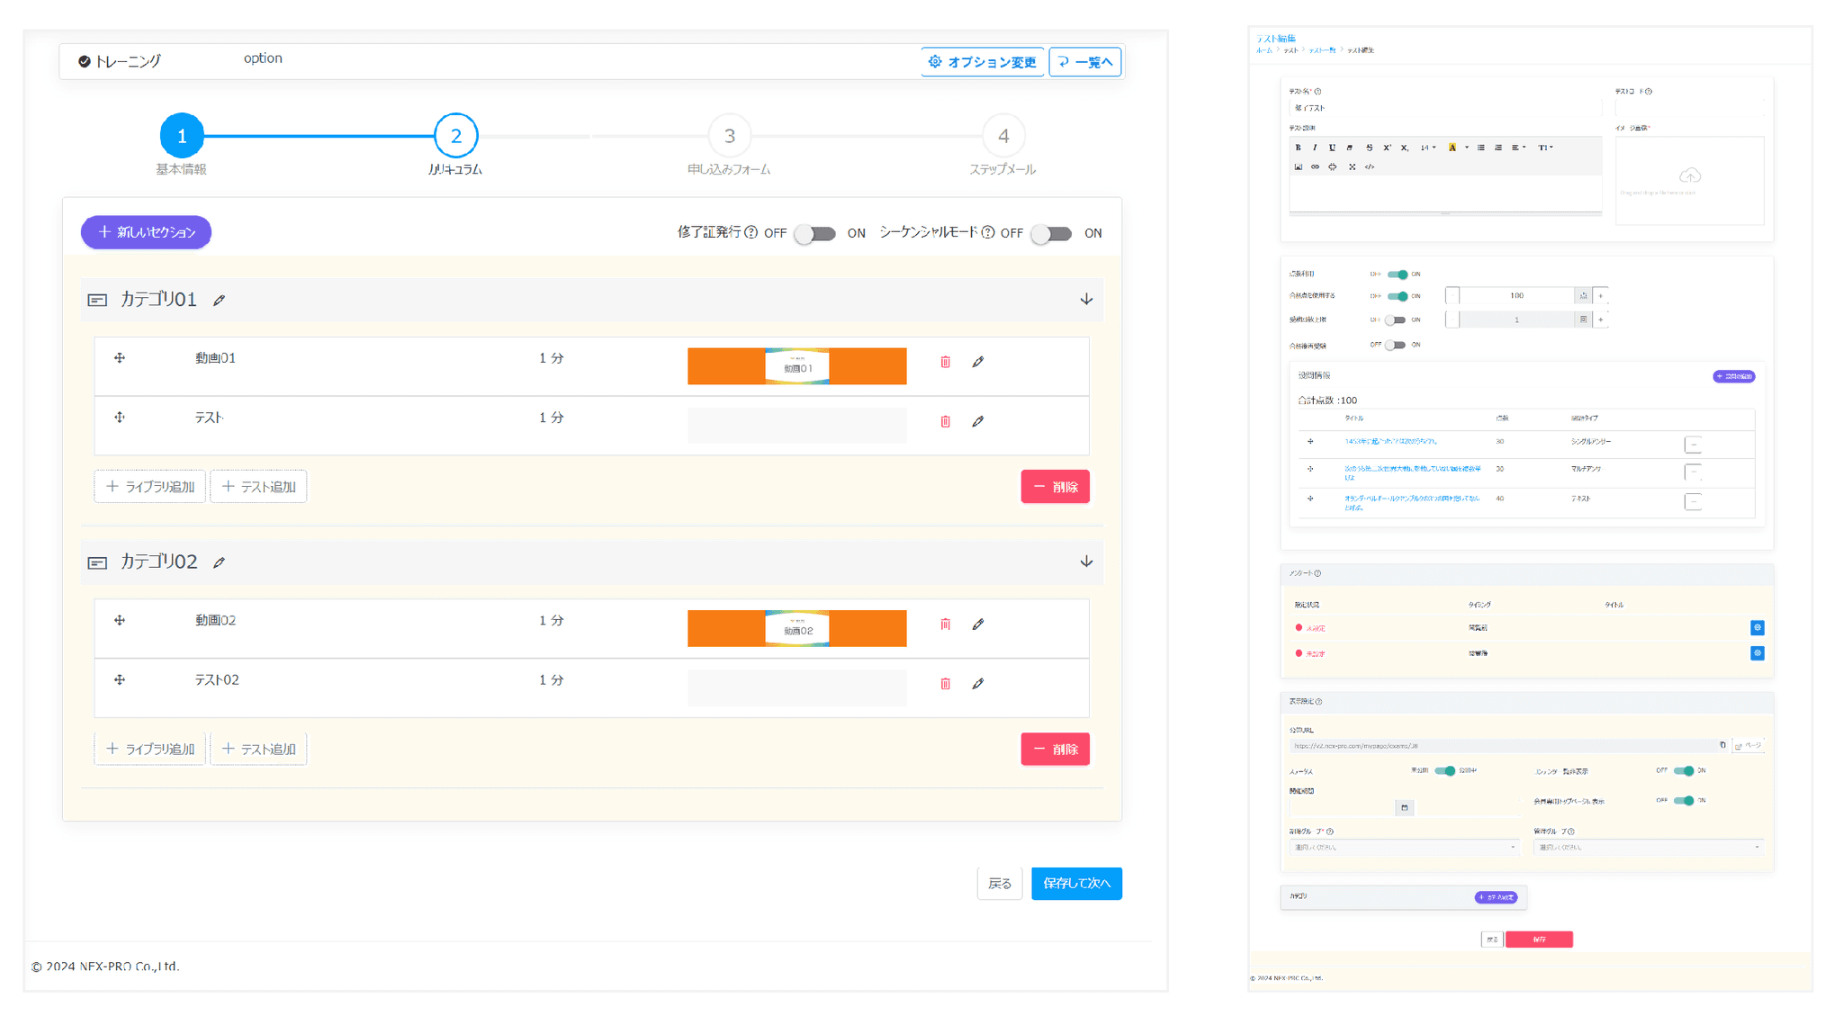Click trash icon in テスト row
Screen dimensions: 1843x1016
(945, 421)
